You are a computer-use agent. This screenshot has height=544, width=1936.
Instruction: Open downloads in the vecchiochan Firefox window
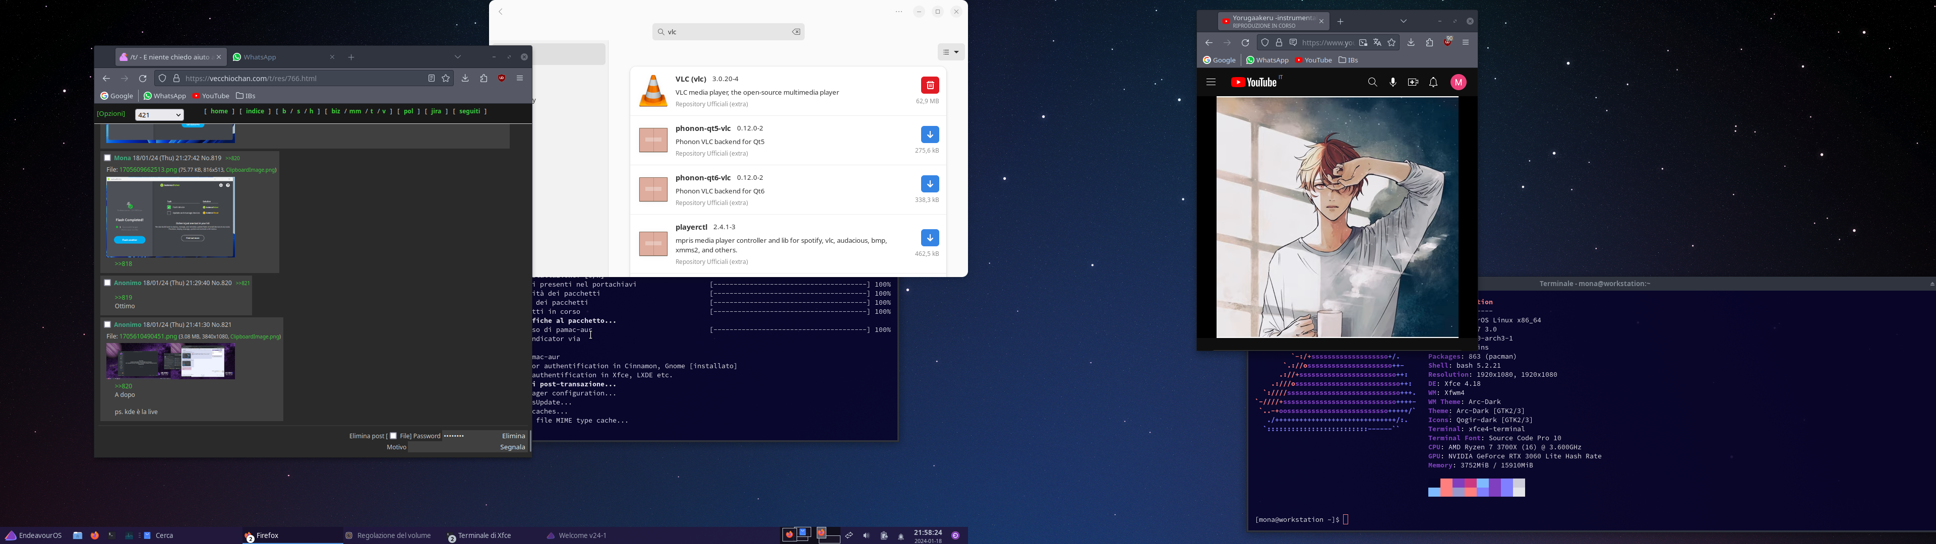pyautogui.click(x=465, y=79)
